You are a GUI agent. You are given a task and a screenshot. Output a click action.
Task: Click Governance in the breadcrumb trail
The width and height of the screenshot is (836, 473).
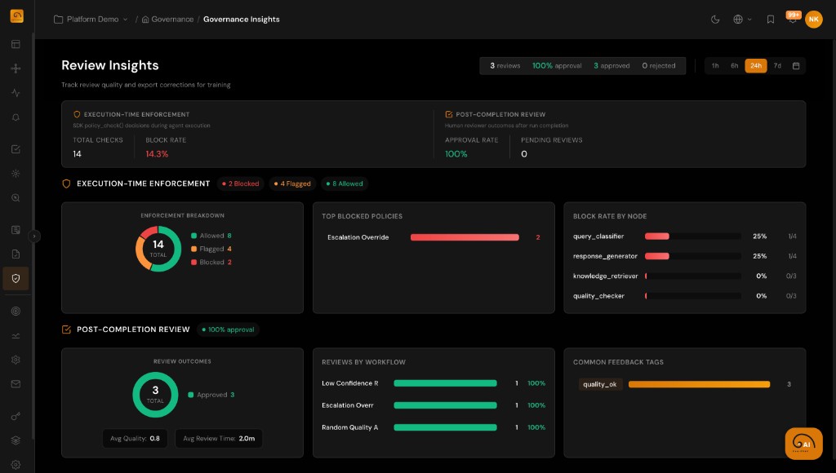tap(171, 19)
